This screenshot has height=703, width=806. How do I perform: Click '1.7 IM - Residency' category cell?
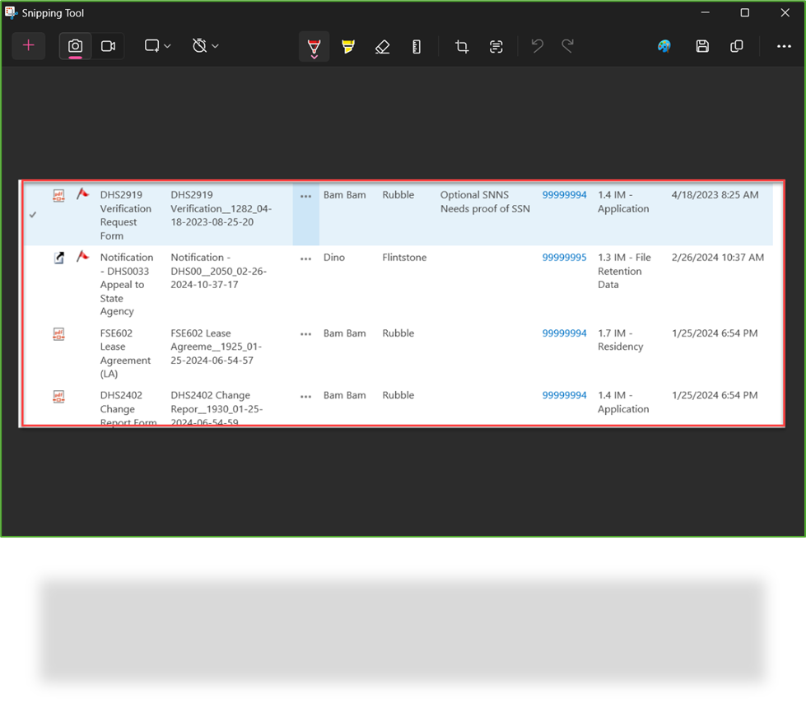point(621,340)
